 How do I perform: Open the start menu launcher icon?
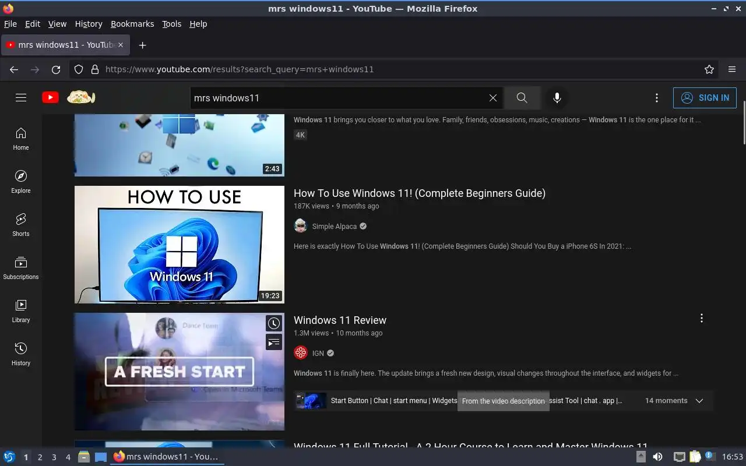click(9, 457)
